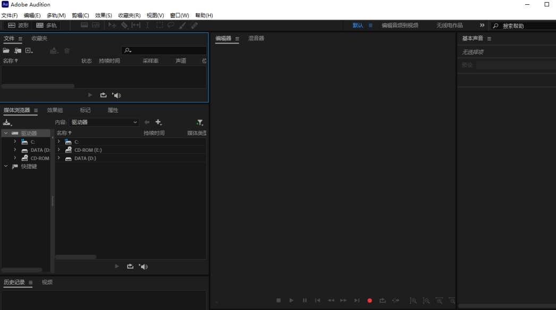Select the Marquee Selection tool
The image size is (556, 310).
pyautogui.click(x=159, y=25)
